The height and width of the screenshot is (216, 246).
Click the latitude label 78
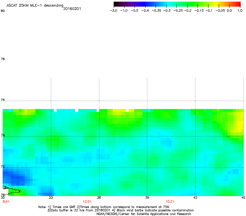(x=3, y=59)
